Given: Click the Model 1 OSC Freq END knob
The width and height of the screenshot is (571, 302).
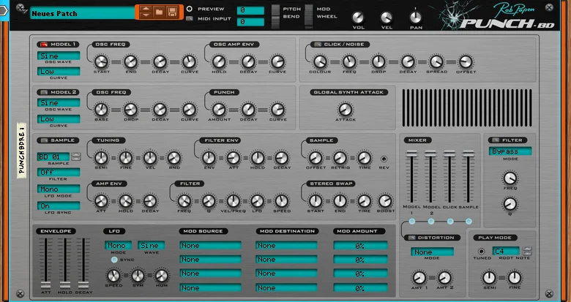Looking at the screenshot, I should [131, 62].
